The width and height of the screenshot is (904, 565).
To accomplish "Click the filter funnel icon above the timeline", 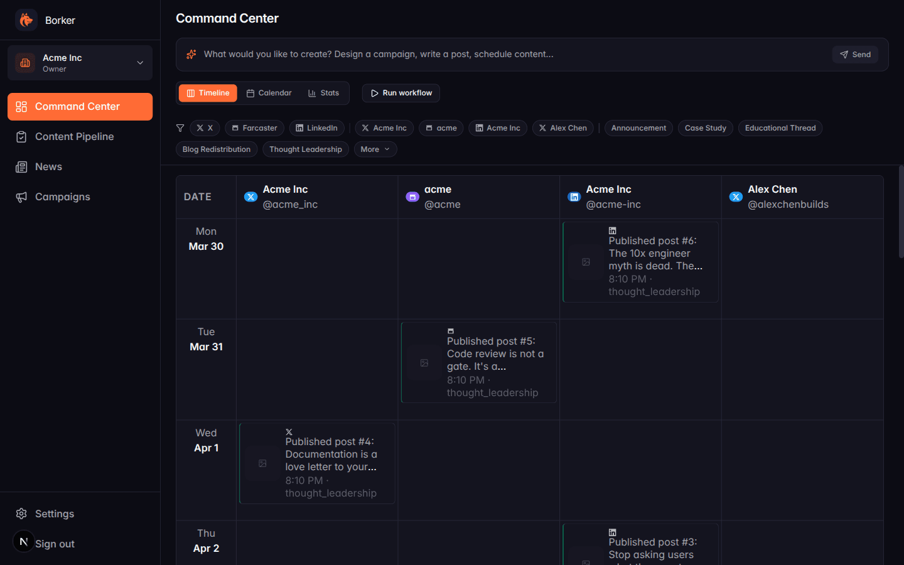I will tap(180, 128).
